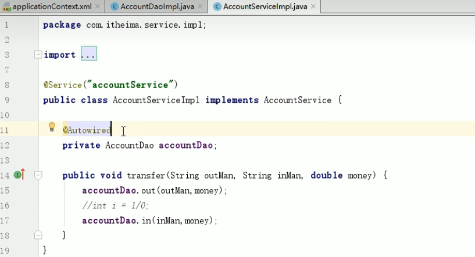Click the commented //int i = 1/0 line

click(116, 205)
